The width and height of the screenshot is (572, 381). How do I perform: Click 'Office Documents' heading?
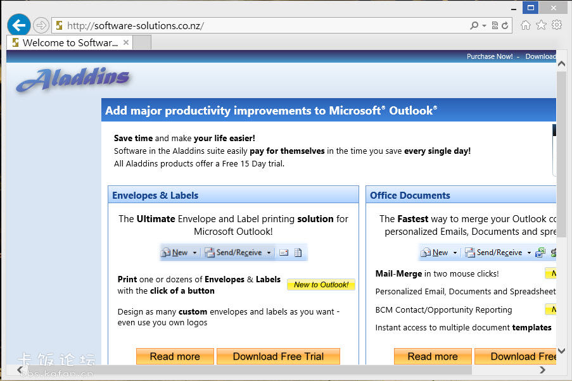tap(410, 196)
